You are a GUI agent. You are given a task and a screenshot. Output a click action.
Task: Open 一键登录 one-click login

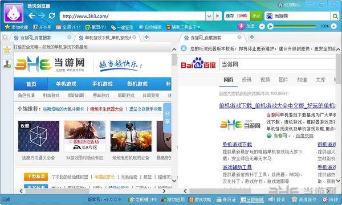pyautogui.click(x=122, y=27)
